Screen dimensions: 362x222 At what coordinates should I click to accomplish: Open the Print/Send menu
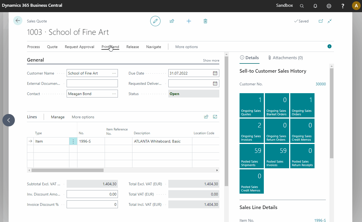(x=110, y=47)
